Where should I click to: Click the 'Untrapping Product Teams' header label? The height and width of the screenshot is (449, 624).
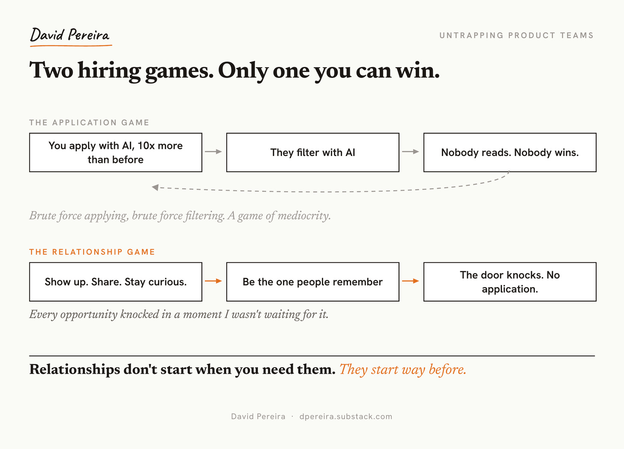[x=516, y=36]
